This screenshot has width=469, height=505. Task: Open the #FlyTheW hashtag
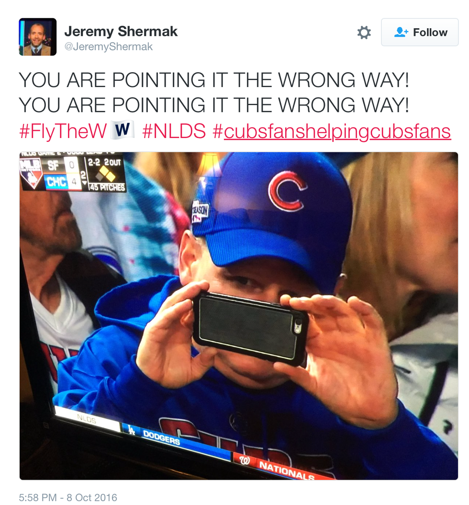click(x=63, y=131)
